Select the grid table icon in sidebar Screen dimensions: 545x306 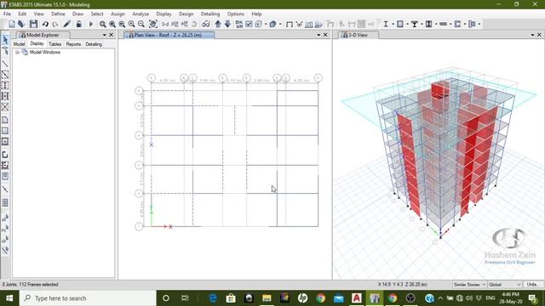(x=5, y=202)
